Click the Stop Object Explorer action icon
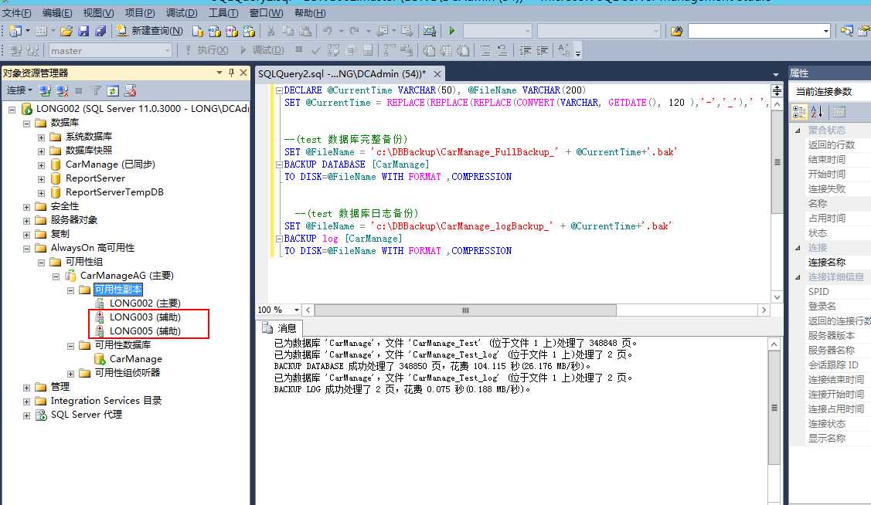871x505 pixels. point(78,90)
